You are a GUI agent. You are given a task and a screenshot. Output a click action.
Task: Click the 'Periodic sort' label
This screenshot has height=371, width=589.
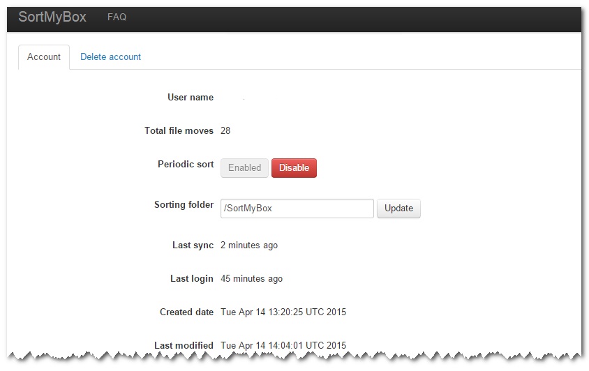point(186,164)
